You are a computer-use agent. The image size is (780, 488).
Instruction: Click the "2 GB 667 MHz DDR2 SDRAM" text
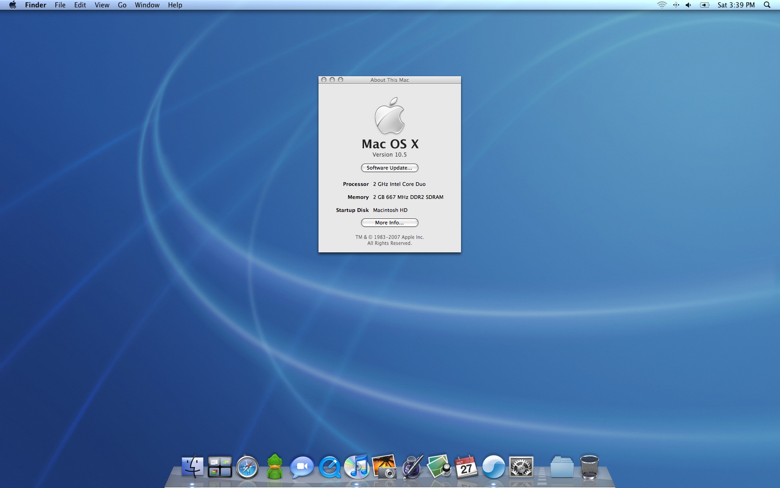[x=408, y=197]
